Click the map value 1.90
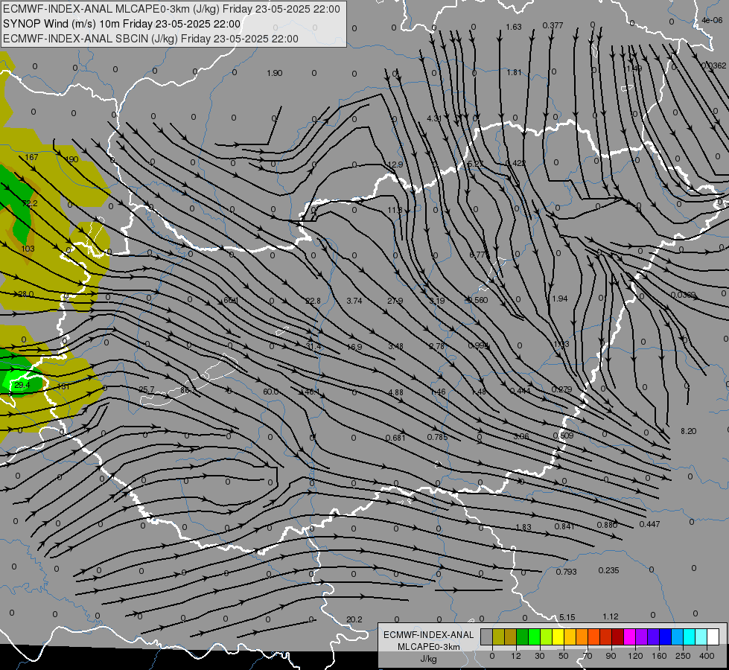The height and width of the screenshot is (670, 729). pos(275,73)
